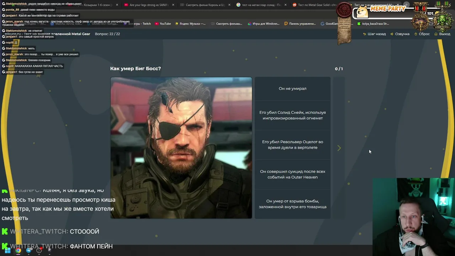Click the streamer webcam overlay
This screenshot has width=455, height=256.
click(x=413, y=217)
